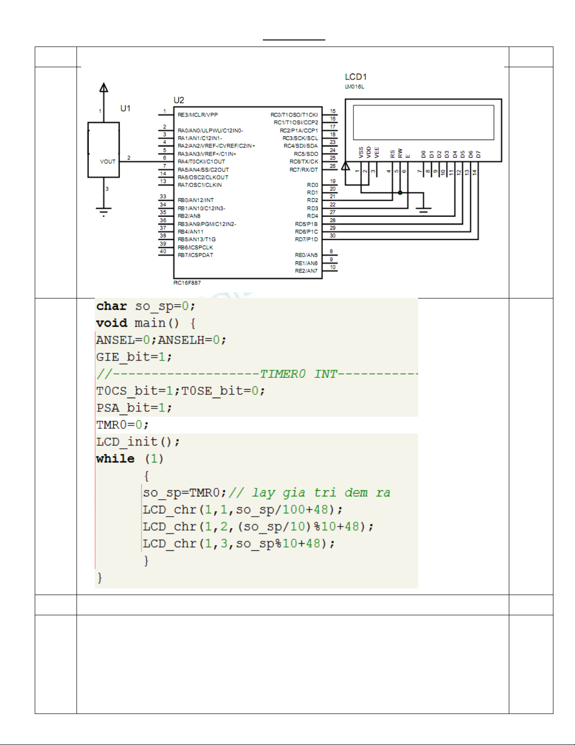This screenshot has width=575, height=745.
Task: Click the PIC16F887 chip label
Action: tap(187, 283)
